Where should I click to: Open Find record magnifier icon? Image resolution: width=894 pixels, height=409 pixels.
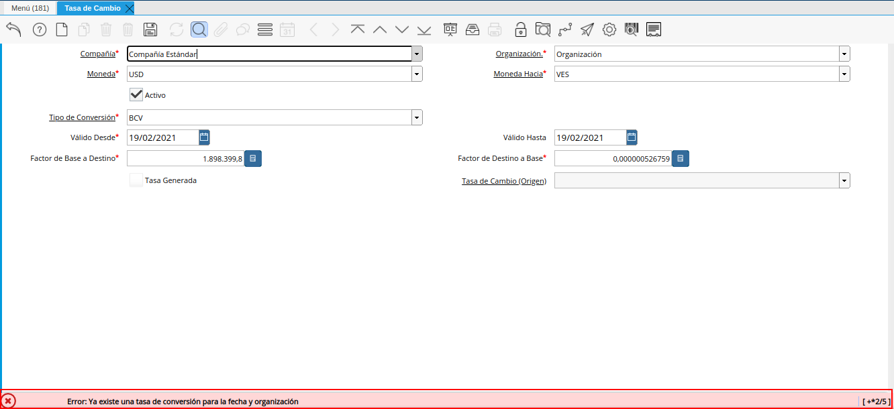click(x=199, y=30)
